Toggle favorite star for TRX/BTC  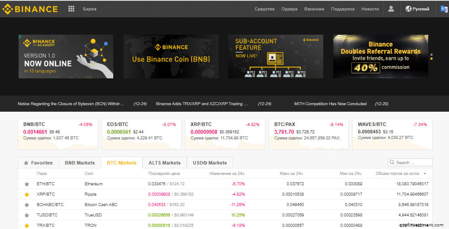click(x=27, y=225)
